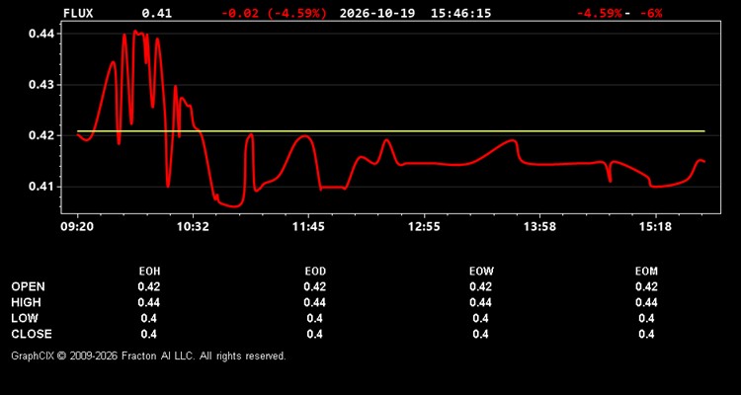This screenshot has height=395, width=741.
Task: Click the EOD OPEN value 0.42
Action: click(315, 286)
